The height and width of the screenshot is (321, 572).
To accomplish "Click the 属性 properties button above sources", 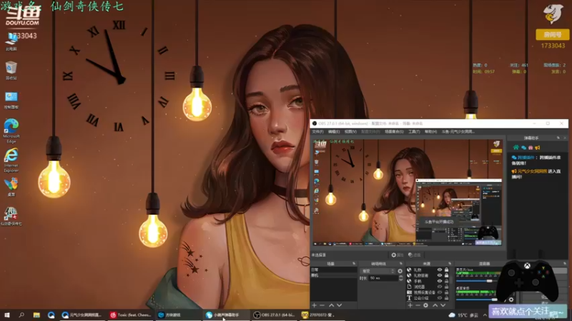I will coord(398,255).
